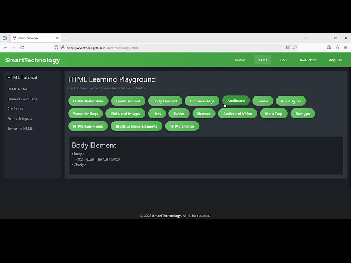Close the Smarttechnology browser tab
This screenshot has height=263, width=351.
click(x=57, y=38)
